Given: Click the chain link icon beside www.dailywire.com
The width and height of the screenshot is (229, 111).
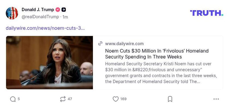Looking at the screenshot, I should coord(100,43).
